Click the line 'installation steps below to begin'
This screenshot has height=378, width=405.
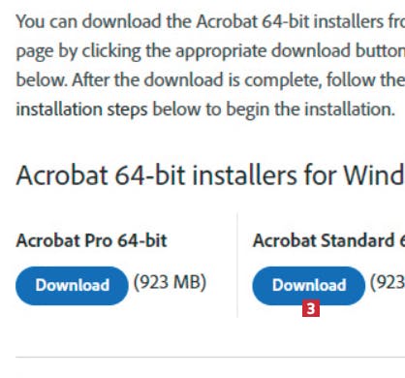point(205,110)
